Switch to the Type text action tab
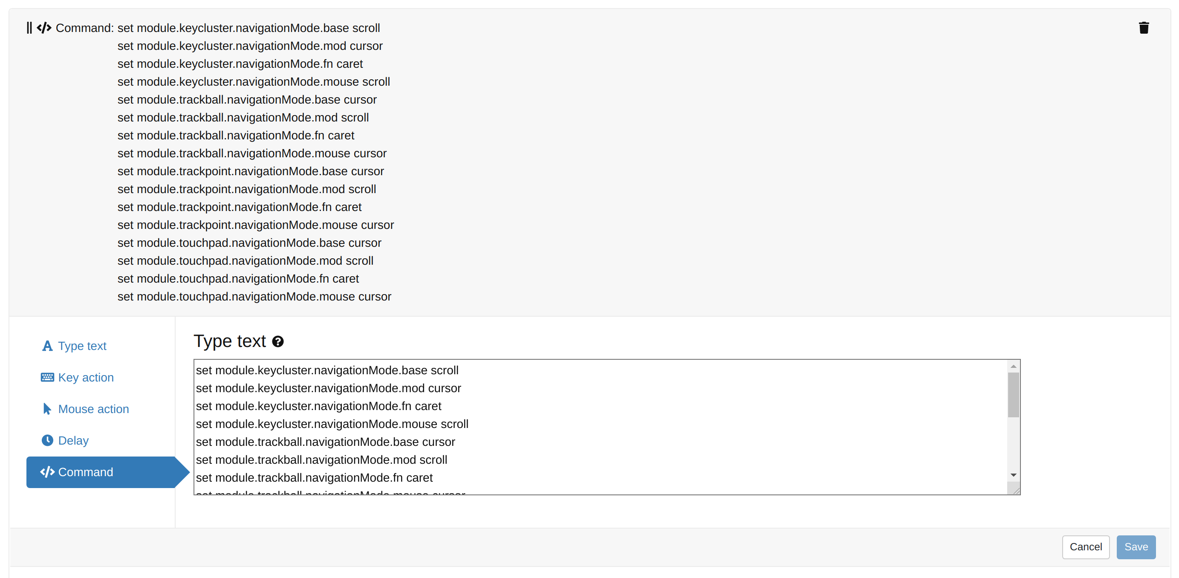 click(82, 346)
